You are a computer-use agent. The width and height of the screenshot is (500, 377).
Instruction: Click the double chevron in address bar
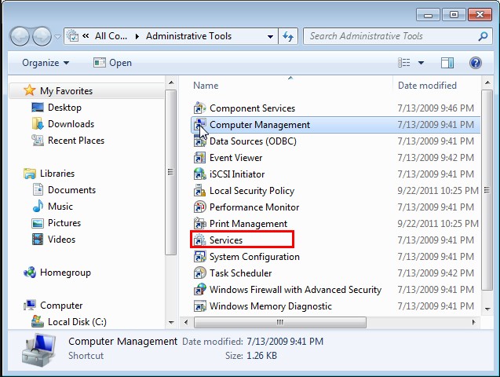[x=86, y=36]
